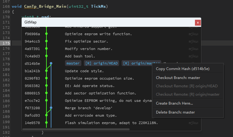This screenshot has width=233, height=137.
Task: Click commit message 'Merge branch 'develop''
Action: point(88,108)
